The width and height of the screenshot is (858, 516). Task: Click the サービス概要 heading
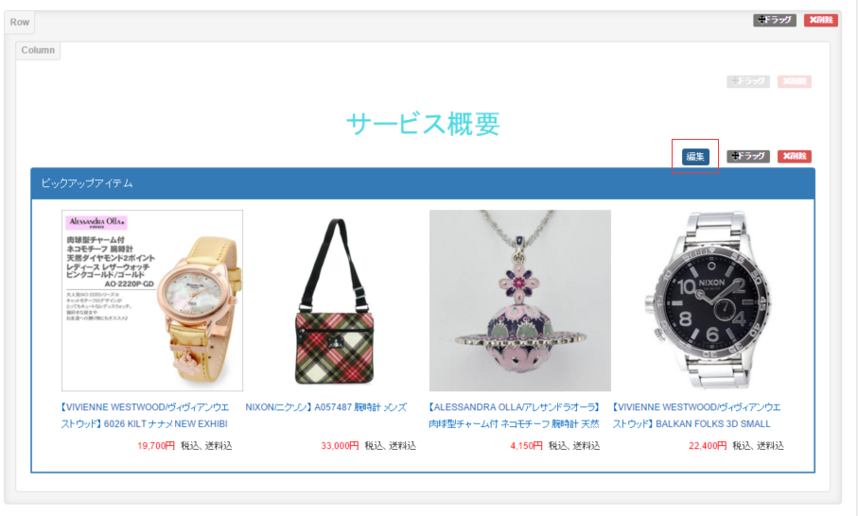pyautogui.click(x=423, y=124)
